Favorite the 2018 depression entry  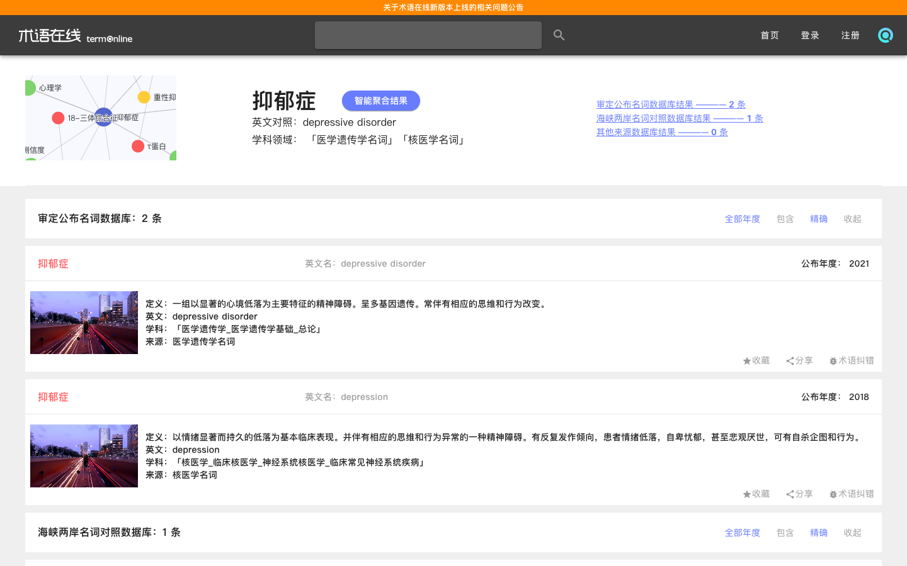pyautogui.click(x=756, y=494)
